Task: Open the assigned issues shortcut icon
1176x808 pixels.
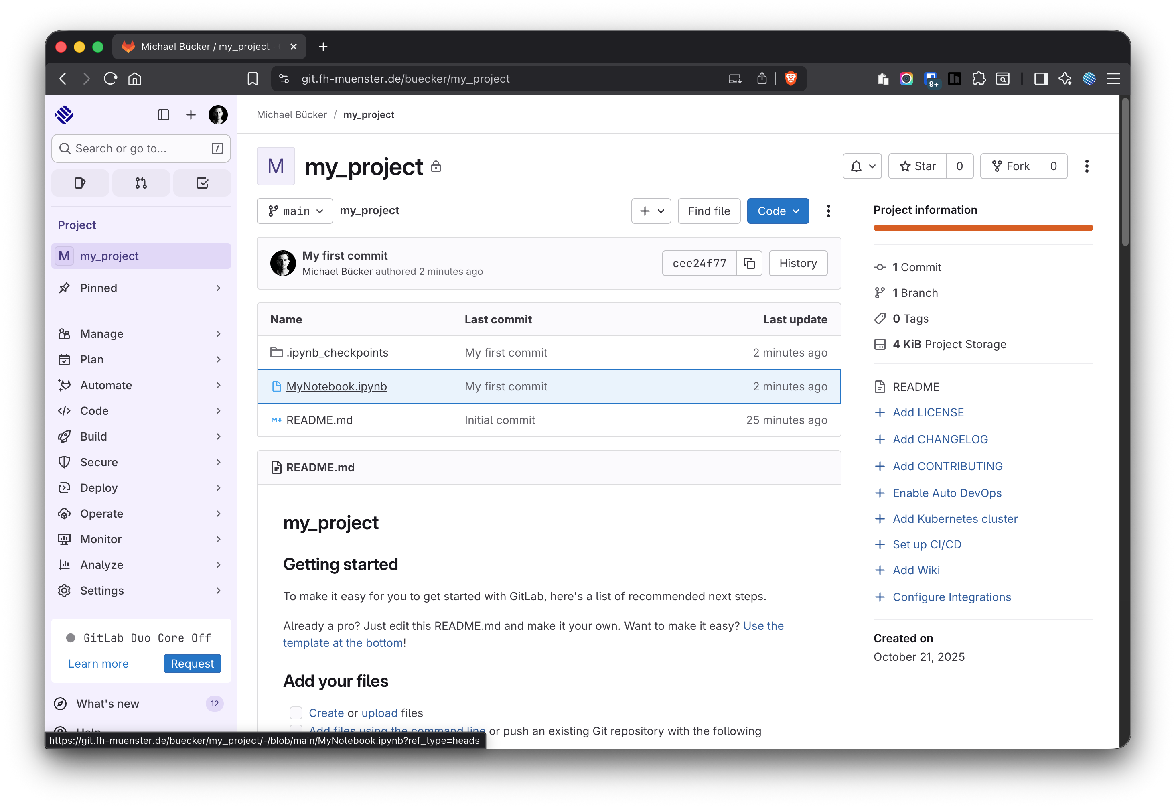Action: coord(80,183)
